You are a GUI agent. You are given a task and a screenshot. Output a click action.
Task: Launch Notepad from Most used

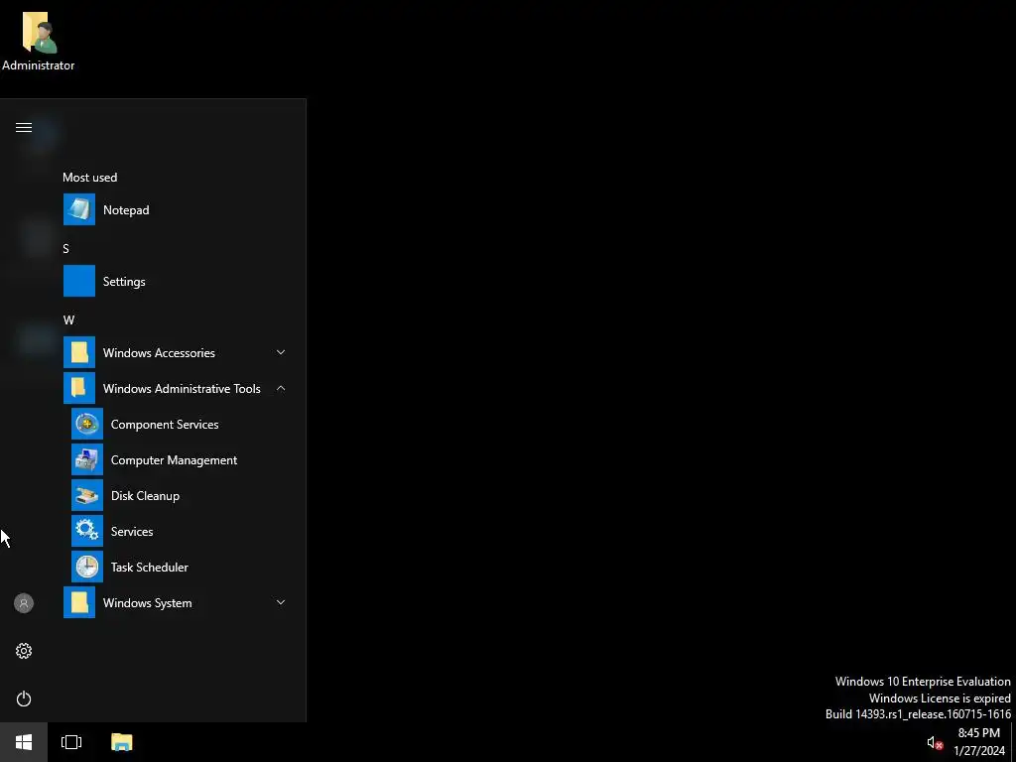175,210
